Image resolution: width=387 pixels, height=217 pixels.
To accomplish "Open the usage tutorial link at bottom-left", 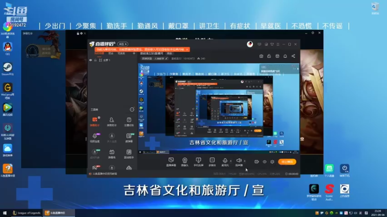I will pos(103,174).
